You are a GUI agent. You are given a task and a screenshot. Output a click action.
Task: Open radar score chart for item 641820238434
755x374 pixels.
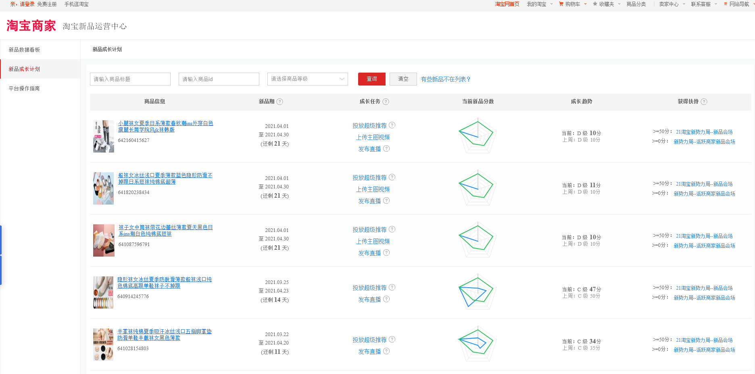[x=478, y=188]
